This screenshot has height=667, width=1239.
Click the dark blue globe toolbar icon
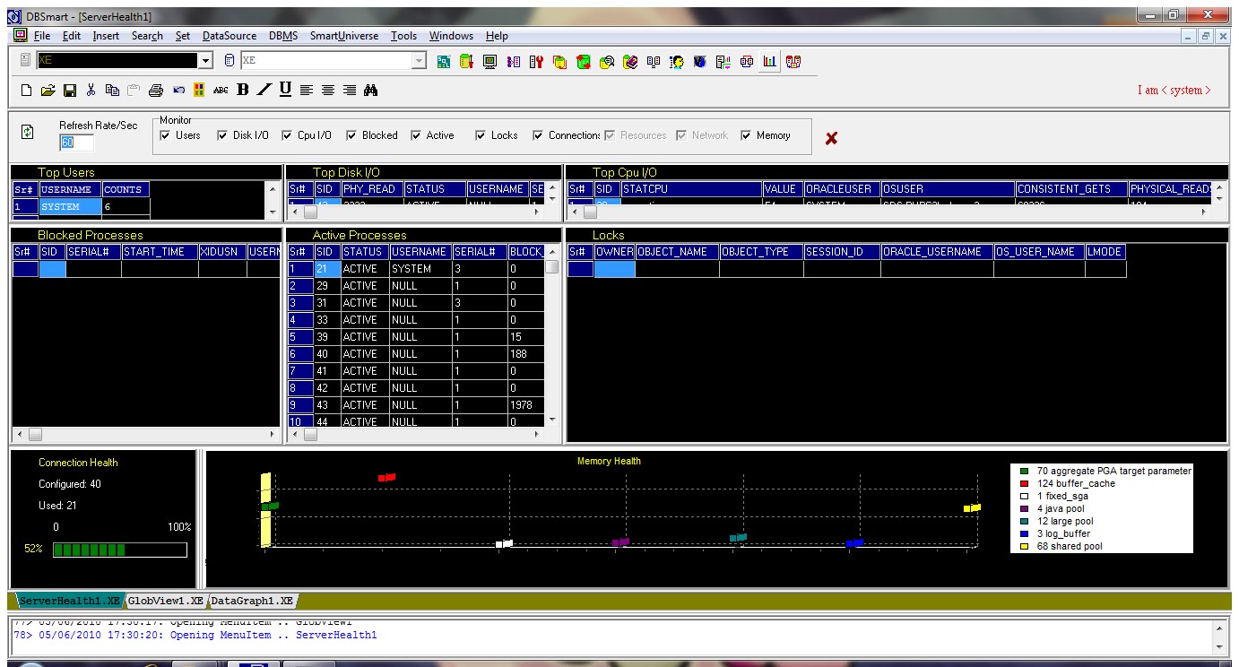coord(700,62)
